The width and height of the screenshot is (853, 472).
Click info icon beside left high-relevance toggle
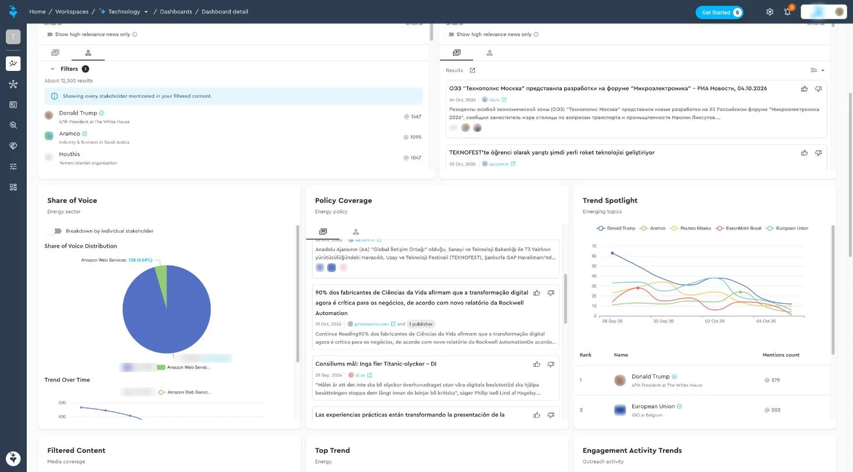(135, 34)
